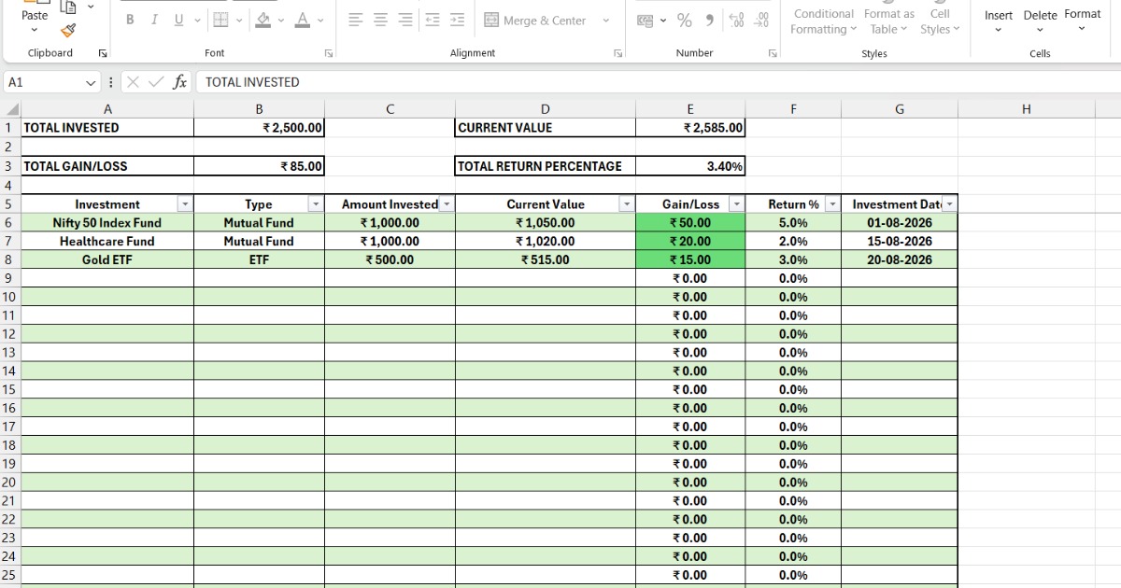Image resolution: width=1121 pixels, height=588 pixels.
Task: Open Current Value filter dropdown
Action: [627, 204]
